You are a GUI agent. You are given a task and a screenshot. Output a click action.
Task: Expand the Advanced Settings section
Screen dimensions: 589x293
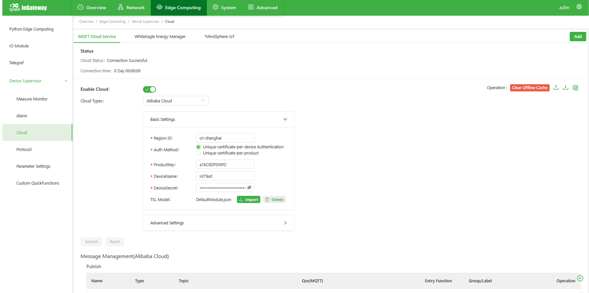point(285,223)
